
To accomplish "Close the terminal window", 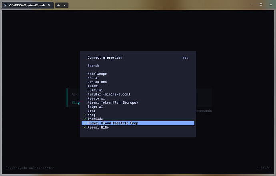I will tap(271, 4).
